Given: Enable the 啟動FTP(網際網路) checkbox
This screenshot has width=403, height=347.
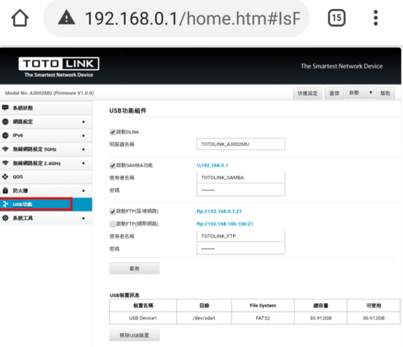Looking at the screenshot, I should (x=113, y=224).
